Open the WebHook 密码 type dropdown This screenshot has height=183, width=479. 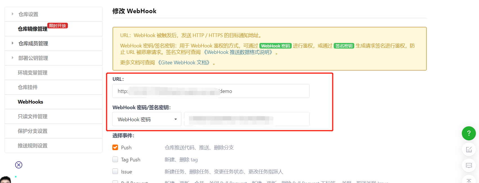(x=147, y=119)
